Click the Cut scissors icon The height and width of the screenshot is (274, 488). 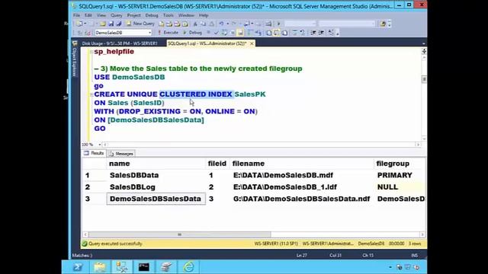tap(195, 24)
